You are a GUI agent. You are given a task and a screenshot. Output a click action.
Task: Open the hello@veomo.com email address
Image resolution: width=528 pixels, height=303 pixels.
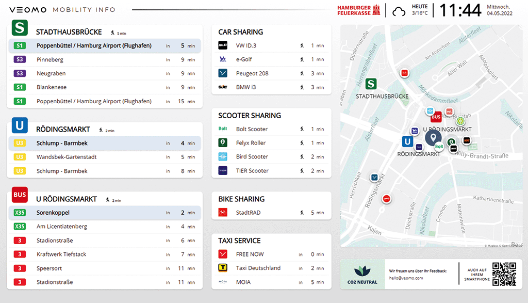pyautogui.click(x=406, y=278)
